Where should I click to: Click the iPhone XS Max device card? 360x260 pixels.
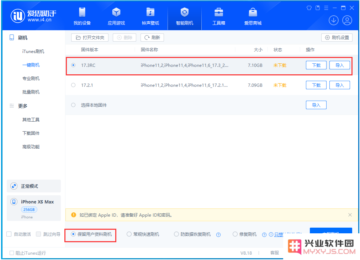coord(34,208)
